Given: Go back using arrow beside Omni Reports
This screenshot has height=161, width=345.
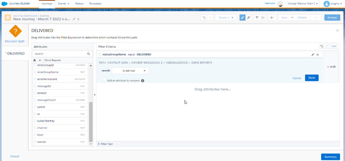Looking at the screenshot, I should [40, 60].
